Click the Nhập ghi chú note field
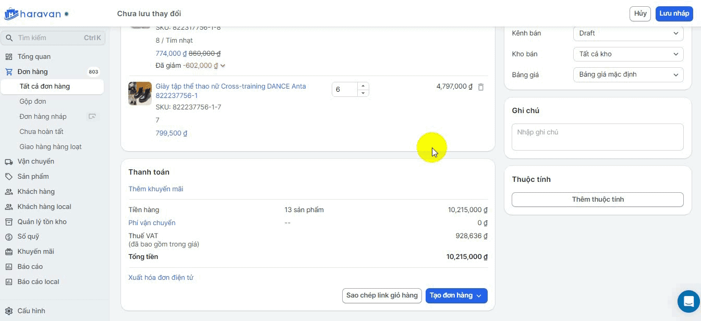Viewport: 701px width, 321px height. tap(598, 137)
